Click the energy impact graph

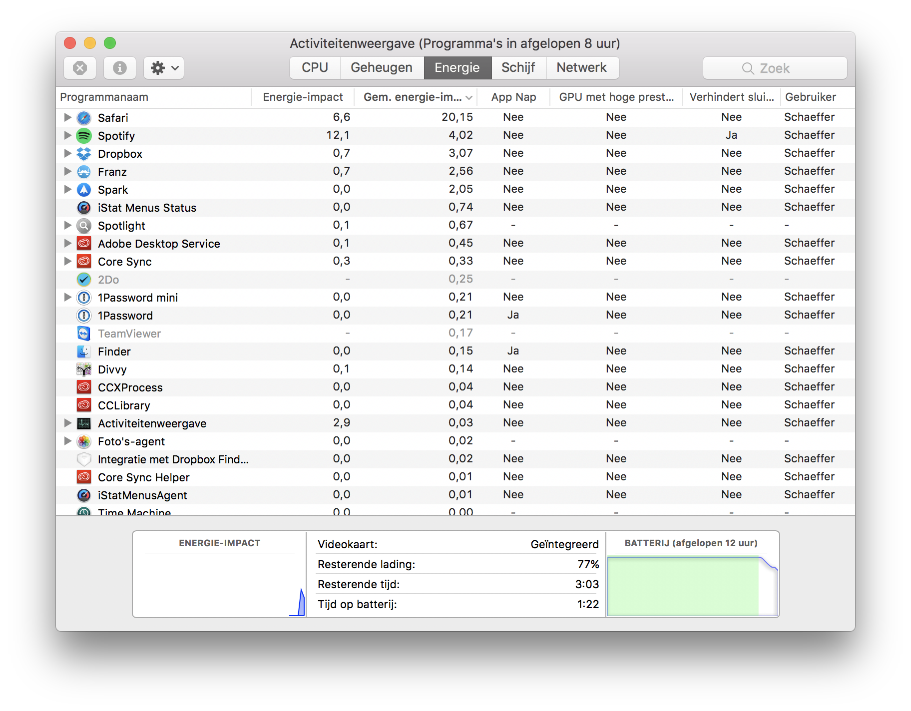(220, 585)
